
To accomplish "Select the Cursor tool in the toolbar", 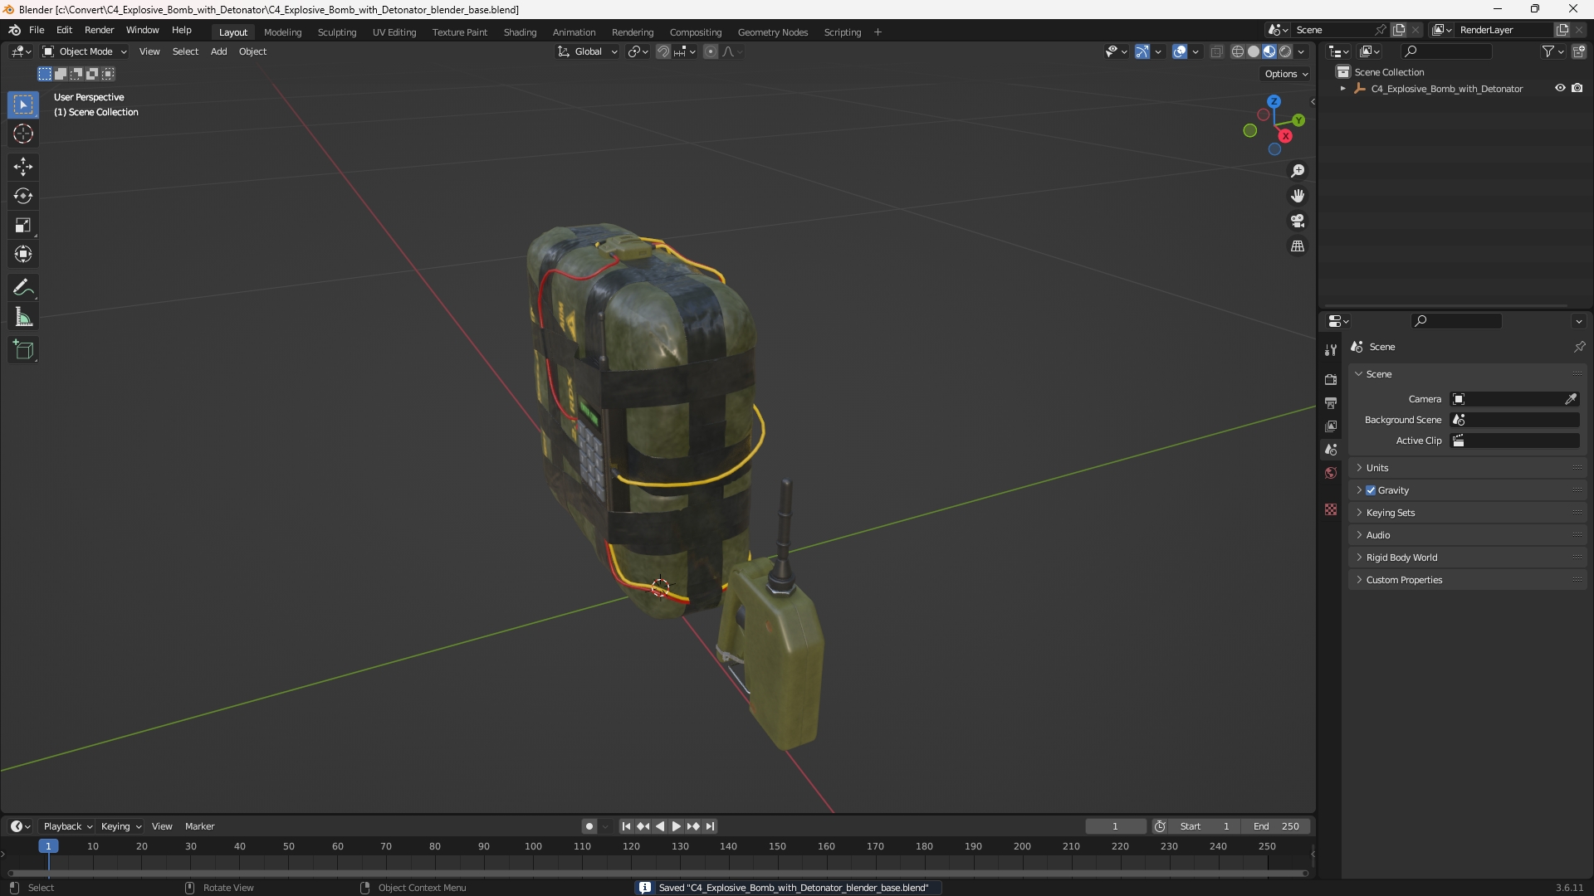I will pos(23,134).
